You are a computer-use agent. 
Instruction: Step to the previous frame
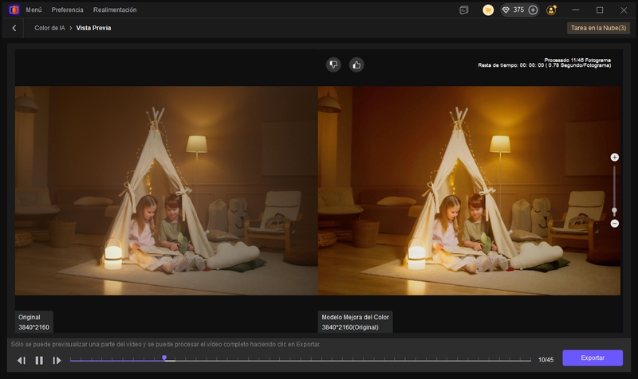point(22,361)
